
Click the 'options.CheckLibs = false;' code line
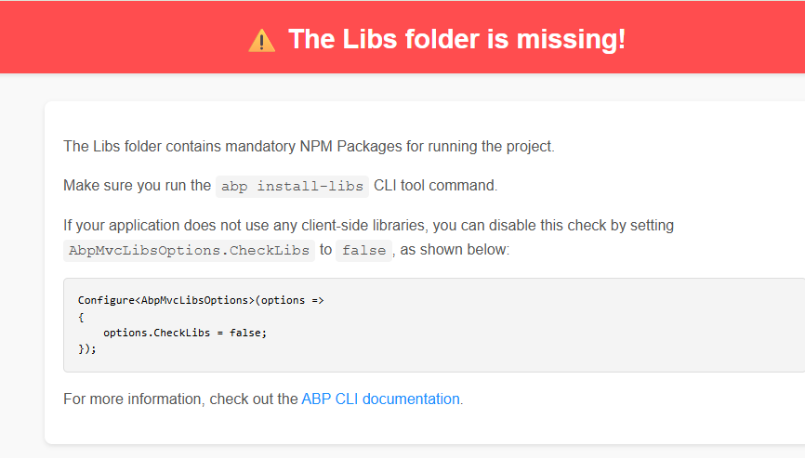click(x=184, y=333)
